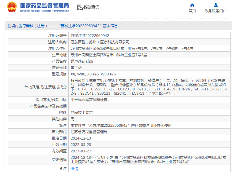Select the 备注 remark text

click(x=121, y=126)
